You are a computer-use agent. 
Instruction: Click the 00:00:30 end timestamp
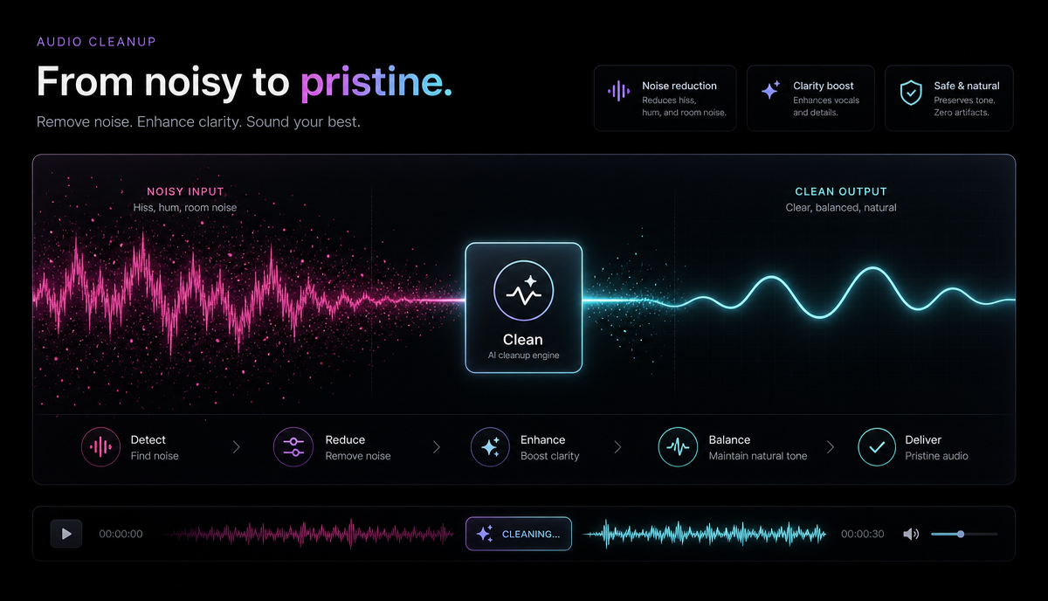[863, 534]
